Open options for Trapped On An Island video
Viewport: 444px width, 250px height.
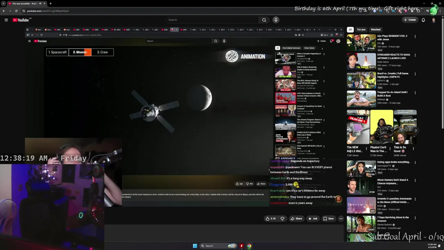(415, 93)
